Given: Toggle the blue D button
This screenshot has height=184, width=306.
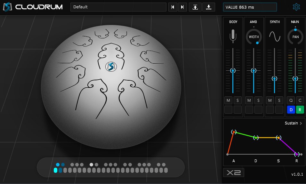Looking at the screenshot, I should [291, 110].
